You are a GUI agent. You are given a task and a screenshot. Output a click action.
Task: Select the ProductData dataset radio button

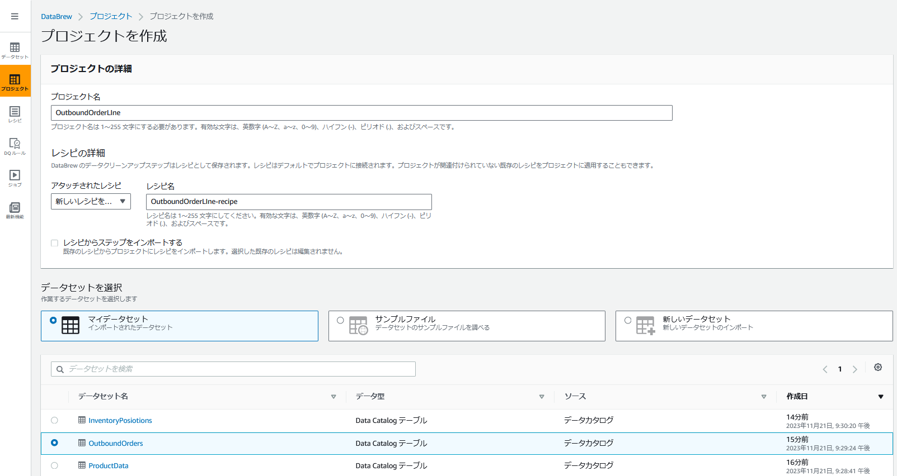click(54, 465)
